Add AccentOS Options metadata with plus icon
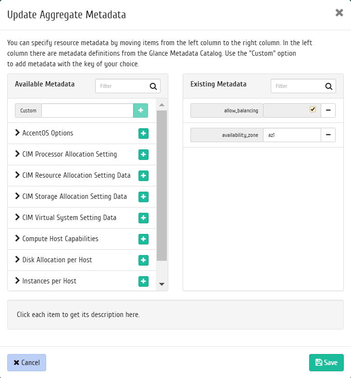351x378 pixels. [x=143, y=134]
